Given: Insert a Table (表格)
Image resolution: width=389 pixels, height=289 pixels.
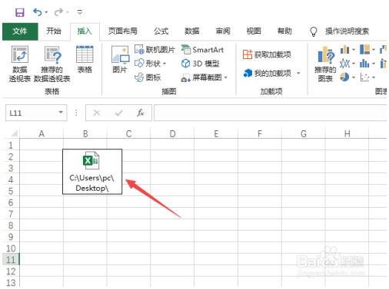Looking at the screenshot, I should 85,59.
